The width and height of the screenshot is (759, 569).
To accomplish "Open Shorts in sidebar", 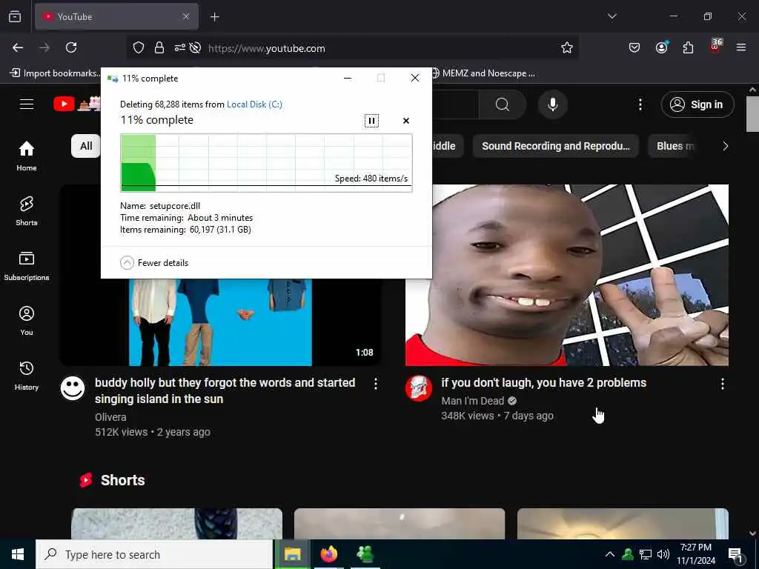I will coord(27,211).
